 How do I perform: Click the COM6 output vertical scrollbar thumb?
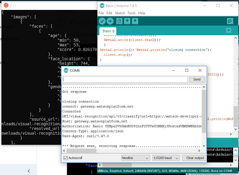tap(204, 111)
